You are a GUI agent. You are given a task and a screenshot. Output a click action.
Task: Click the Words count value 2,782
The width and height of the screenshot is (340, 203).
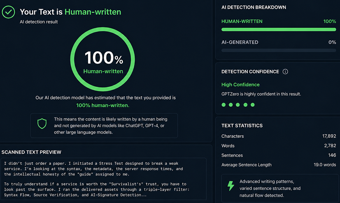pos(330,145)
